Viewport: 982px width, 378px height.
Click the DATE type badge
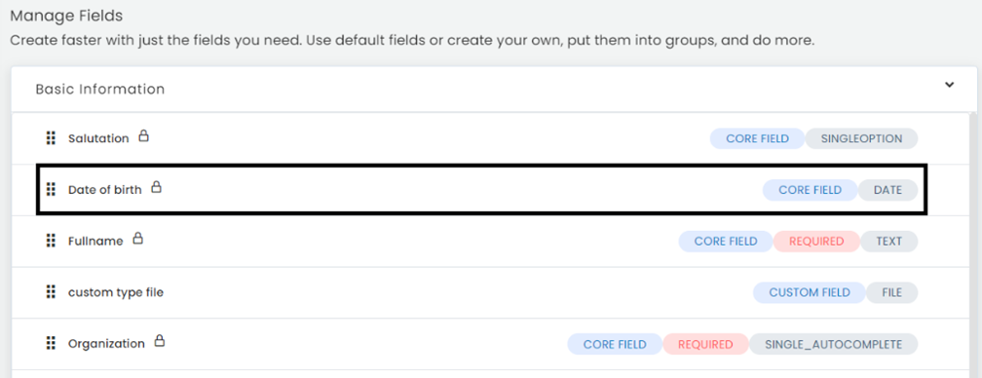pos(888,190)
